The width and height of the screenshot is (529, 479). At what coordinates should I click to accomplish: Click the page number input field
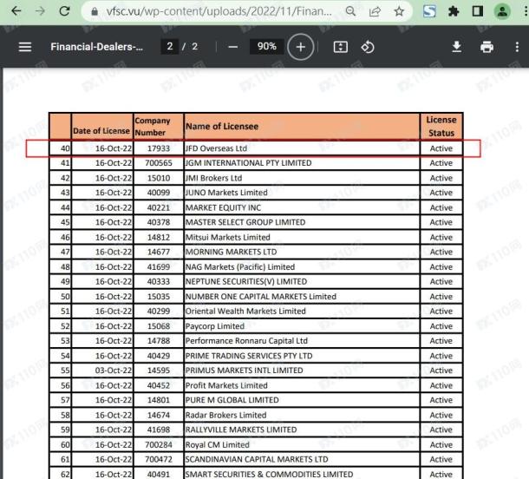point(170,46)
